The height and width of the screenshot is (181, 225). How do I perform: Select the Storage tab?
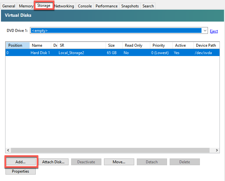(x=44, y=5)
